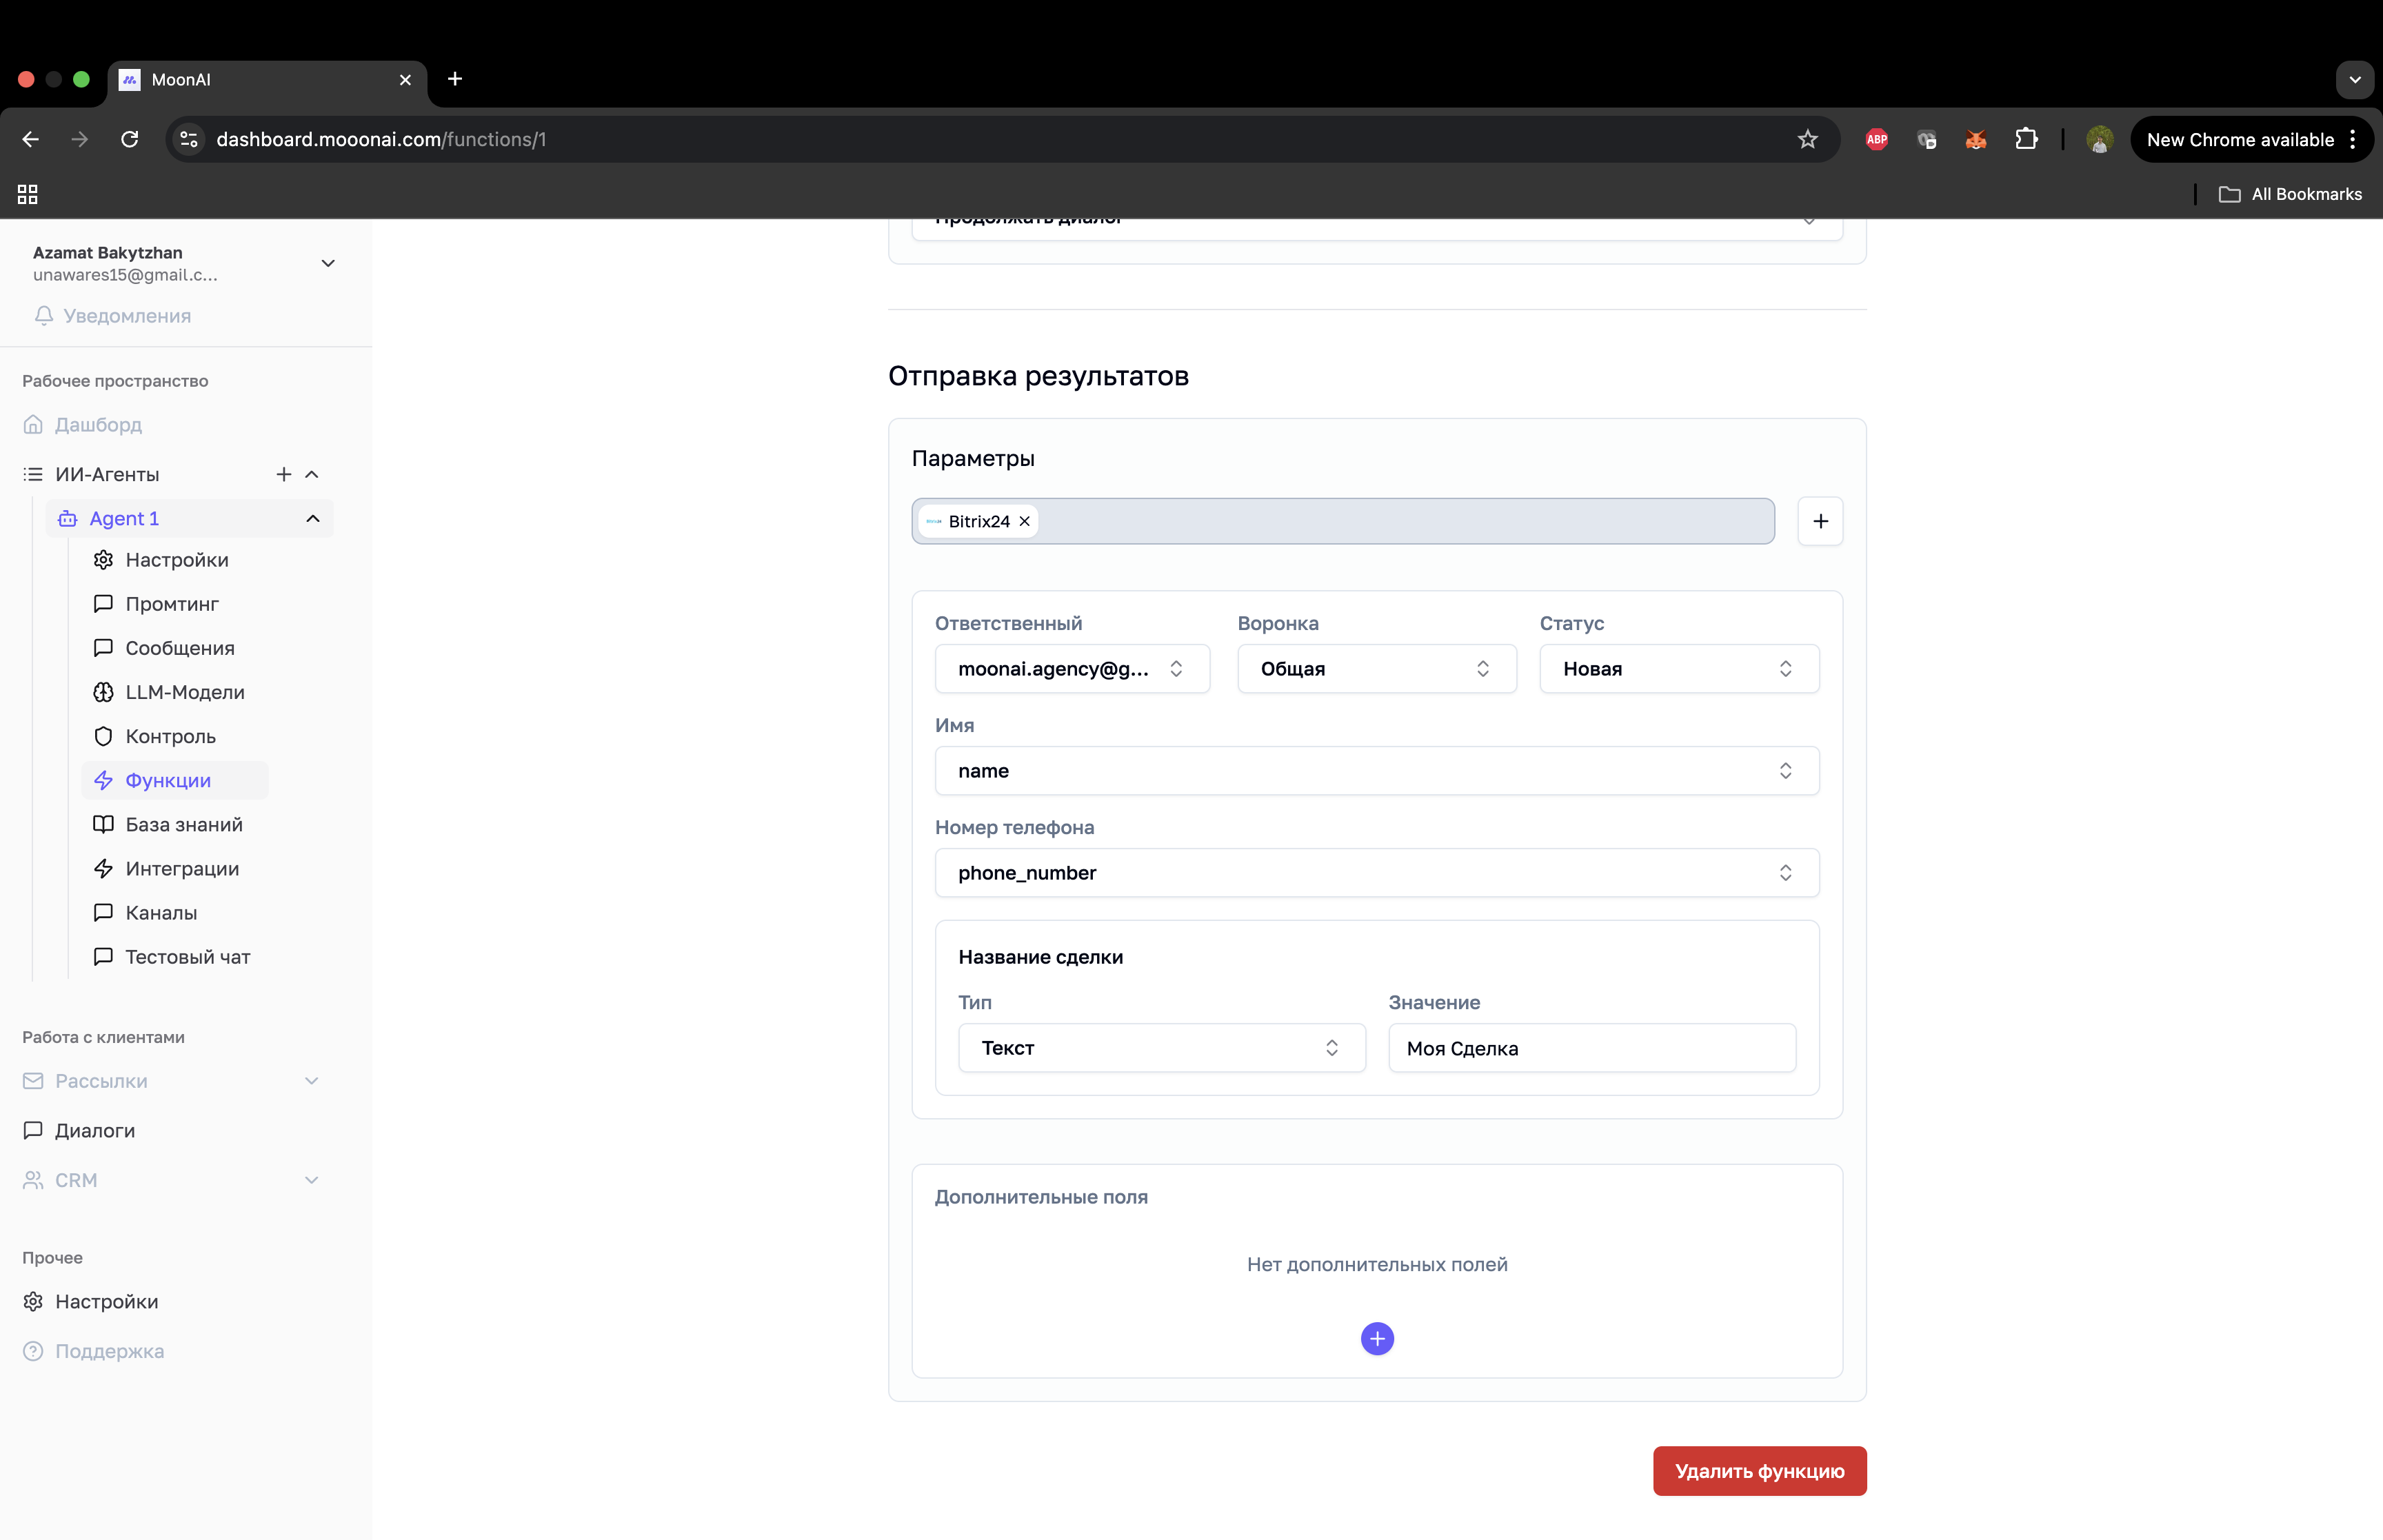Image resolution: width=2383 pixels, height=1540 pixels.
Task: Open the Chrome extensions puzzle icon
Action: (2026, 139)
